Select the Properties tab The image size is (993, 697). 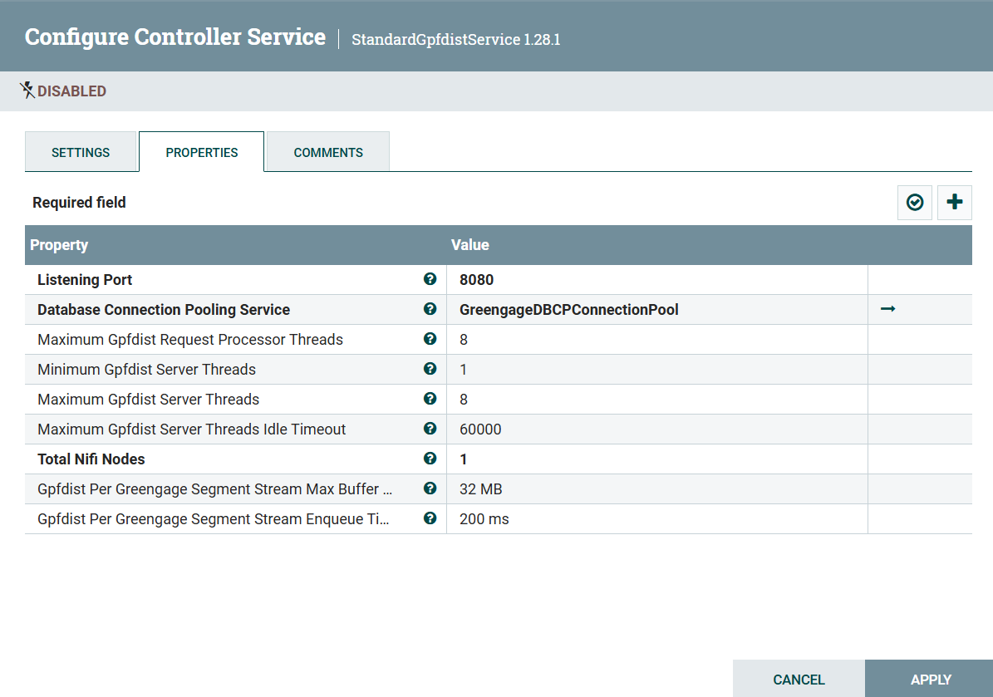[x=201, y=153]
